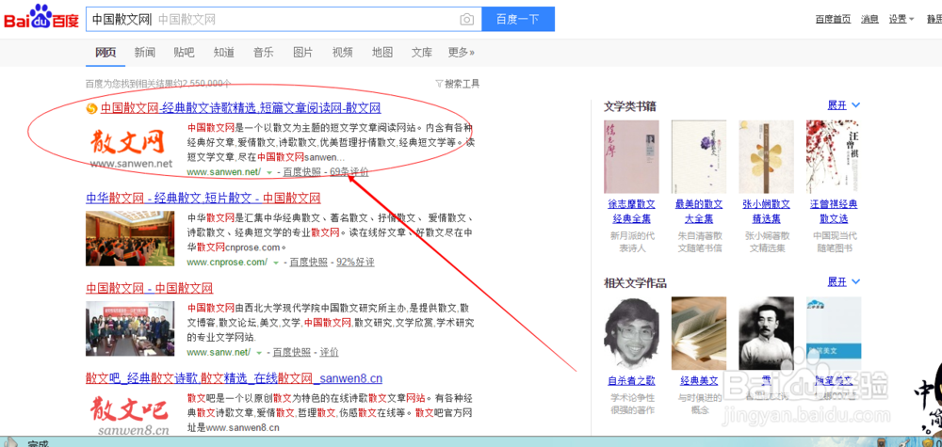
Task: Click the 92%好评 link
Action: 355,263
